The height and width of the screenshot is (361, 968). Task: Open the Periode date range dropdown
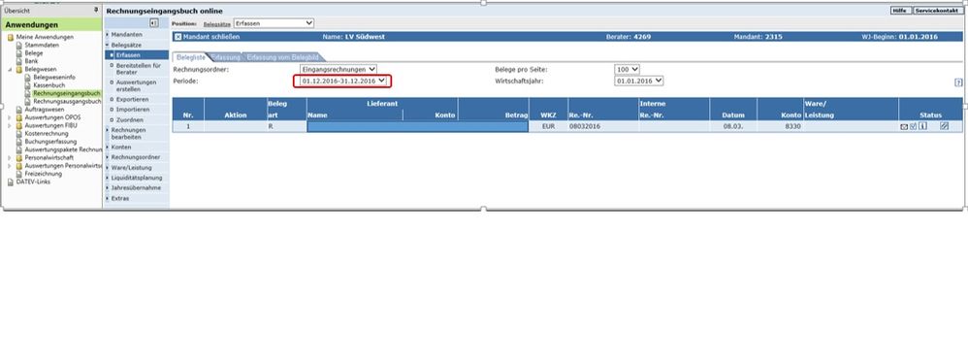[342, 81]
